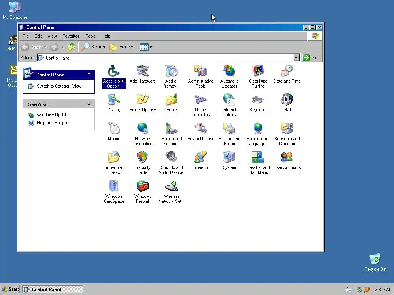The height and width of the screenshot is (295, 394).
Task: Expand the Address bar dropdown
Action: click(297, 58)
